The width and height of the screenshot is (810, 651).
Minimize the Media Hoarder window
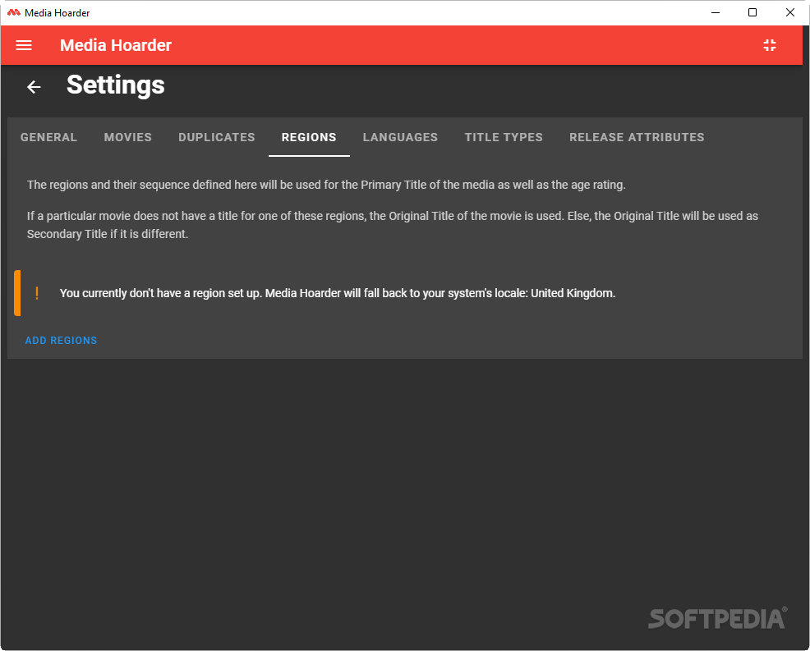click(x=716, y=12)
